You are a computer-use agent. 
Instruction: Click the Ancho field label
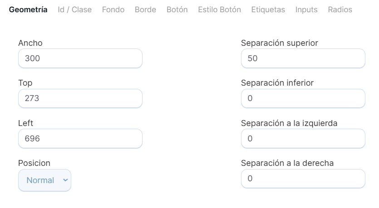tap(30, 43)
